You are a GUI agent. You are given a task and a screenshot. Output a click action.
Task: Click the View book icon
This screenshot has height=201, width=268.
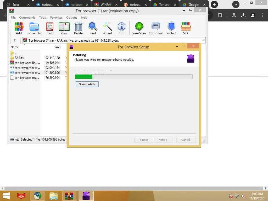[64, 28]
